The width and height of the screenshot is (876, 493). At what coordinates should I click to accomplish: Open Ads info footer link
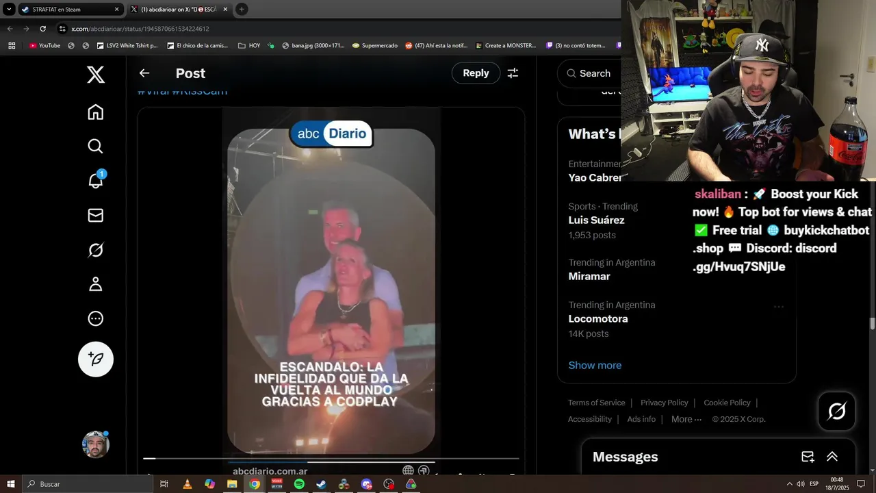tap(641, 419)
